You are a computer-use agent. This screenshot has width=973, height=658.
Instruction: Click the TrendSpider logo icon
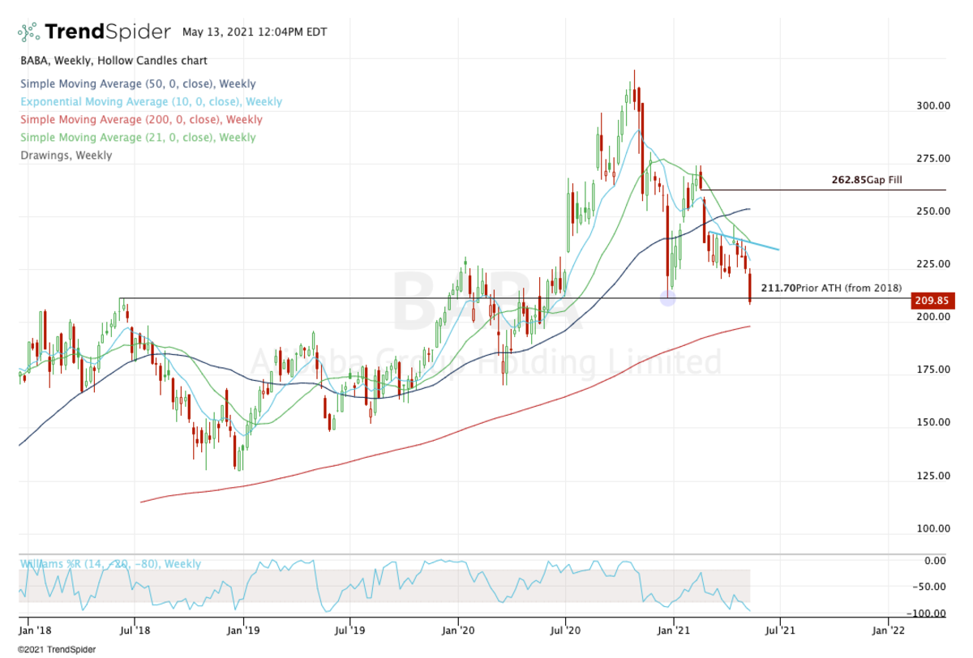[x=28, y=32]
